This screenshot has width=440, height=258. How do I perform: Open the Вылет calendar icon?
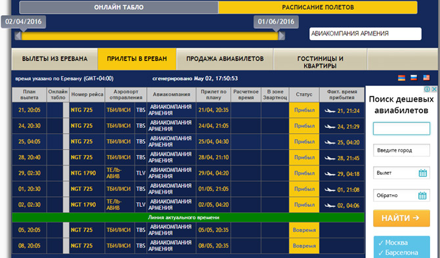click(423, 173)
